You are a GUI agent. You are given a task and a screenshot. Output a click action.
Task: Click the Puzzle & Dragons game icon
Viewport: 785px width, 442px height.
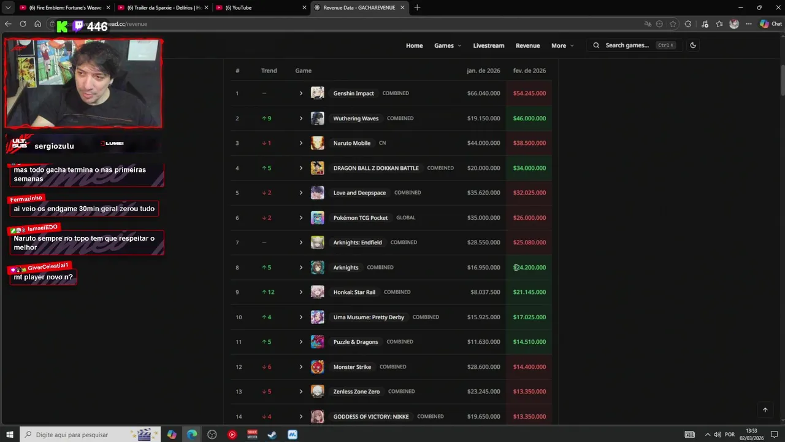317,342
